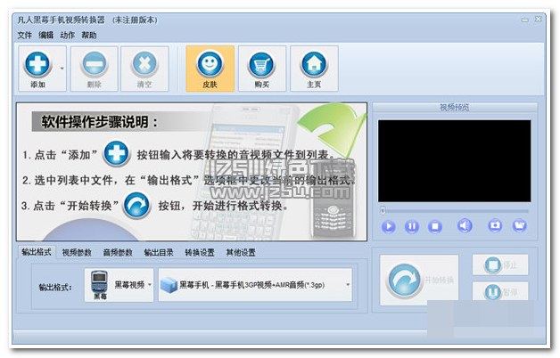This screenshot has height=358, width=560.
Task: Click the 购买 (Buy) shopping cart icon
Action: pos(262,64)
